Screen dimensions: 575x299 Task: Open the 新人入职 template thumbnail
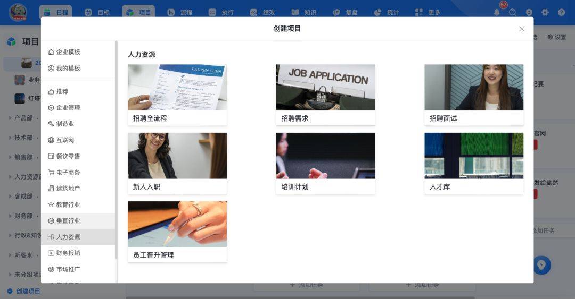coord(177,156)
